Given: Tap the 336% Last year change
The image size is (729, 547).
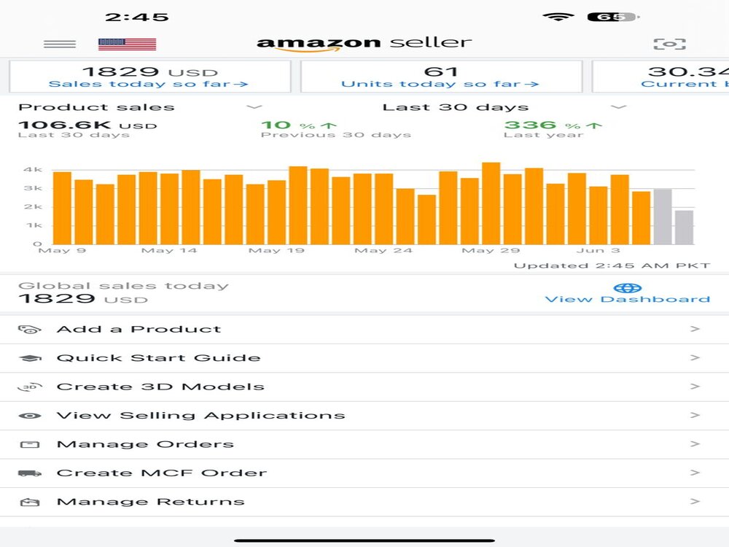Looking at the screenshot, I should pos(553,129).
